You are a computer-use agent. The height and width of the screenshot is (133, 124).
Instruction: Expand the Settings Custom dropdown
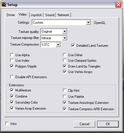88,23
